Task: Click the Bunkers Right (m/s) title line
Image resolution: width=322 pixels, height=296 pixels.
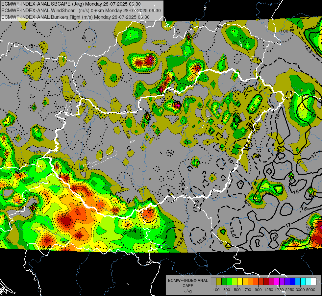Action: coord(75,17)
